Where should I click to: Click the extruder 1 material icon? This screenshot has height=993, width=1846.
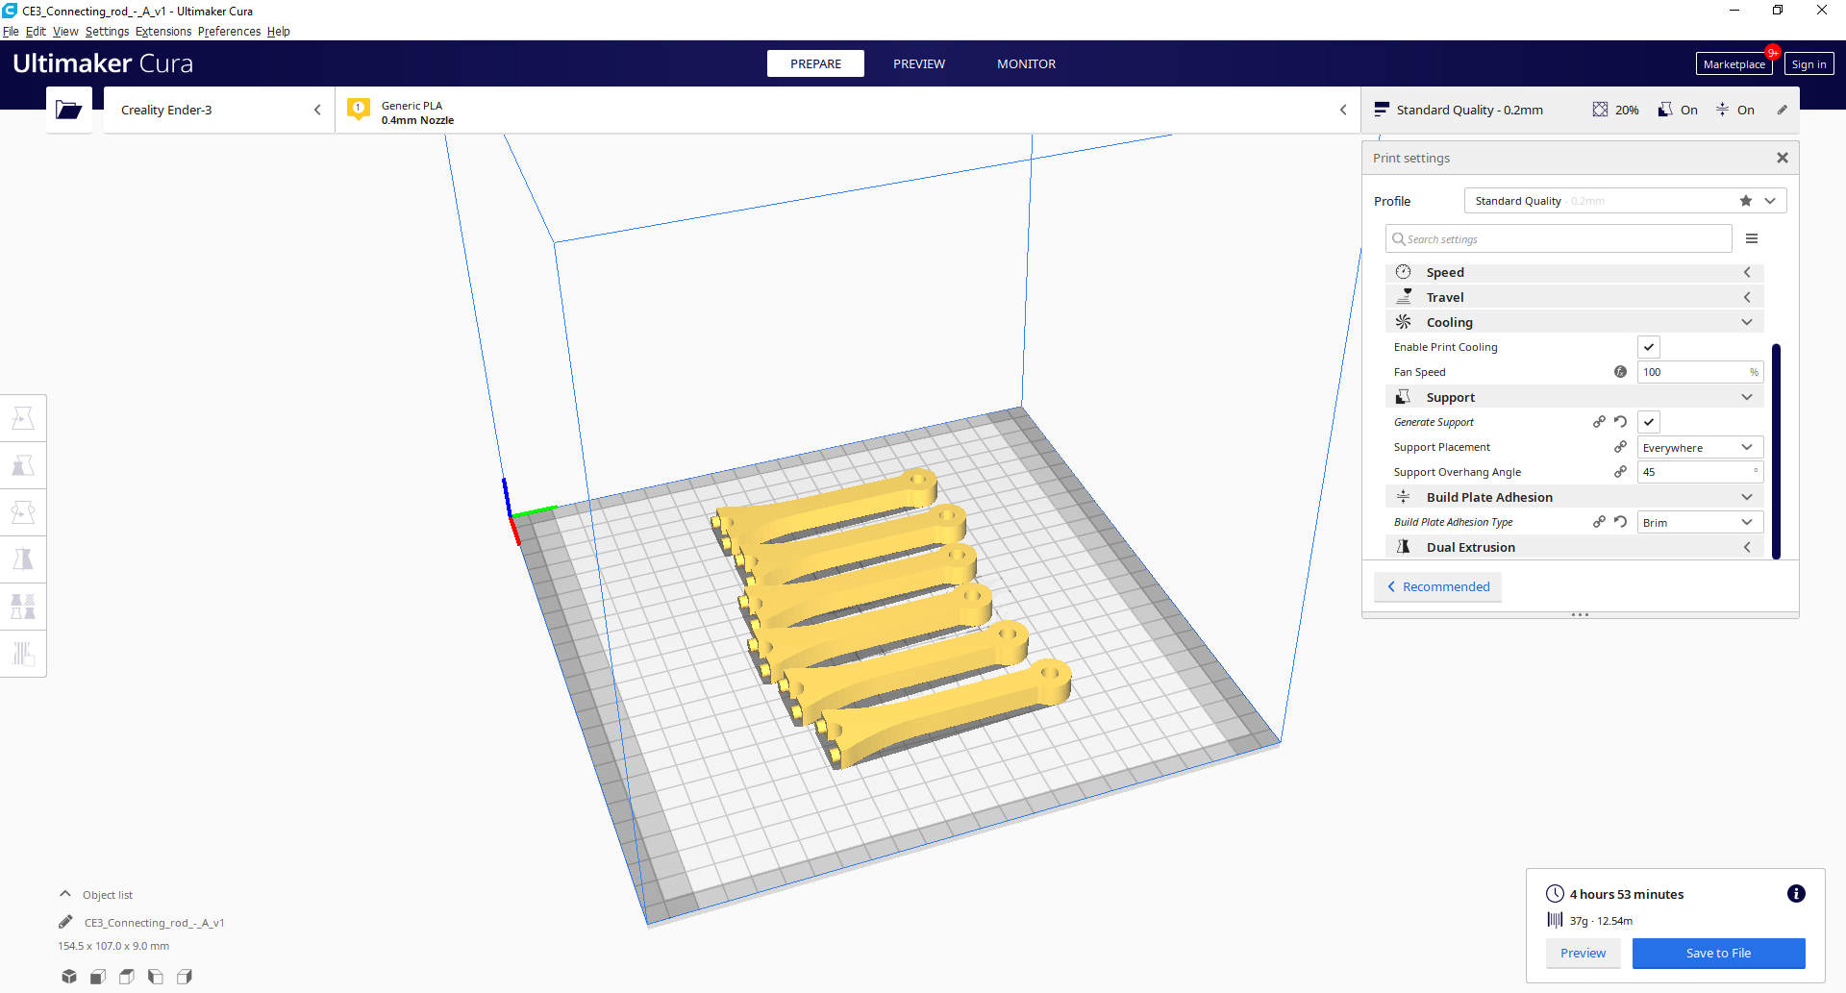click(x=359, y=109)
